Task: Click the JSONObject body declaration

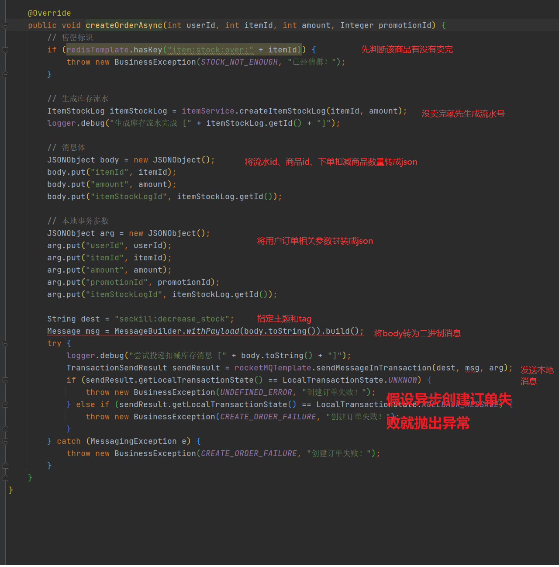Action: coord(83,160)
